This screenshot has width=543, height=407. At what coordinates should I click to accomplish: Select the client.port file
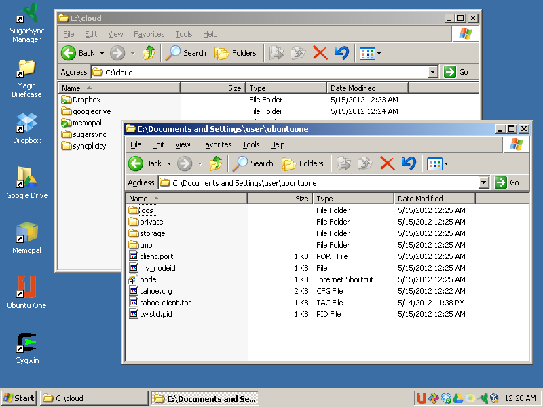(151, 256)
